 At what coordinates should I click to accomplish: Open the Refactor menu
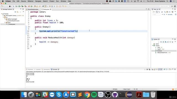click(30, 1)
